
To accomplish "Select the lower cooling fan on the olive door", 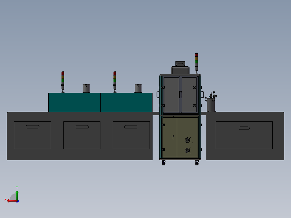I will coord(187,151).
